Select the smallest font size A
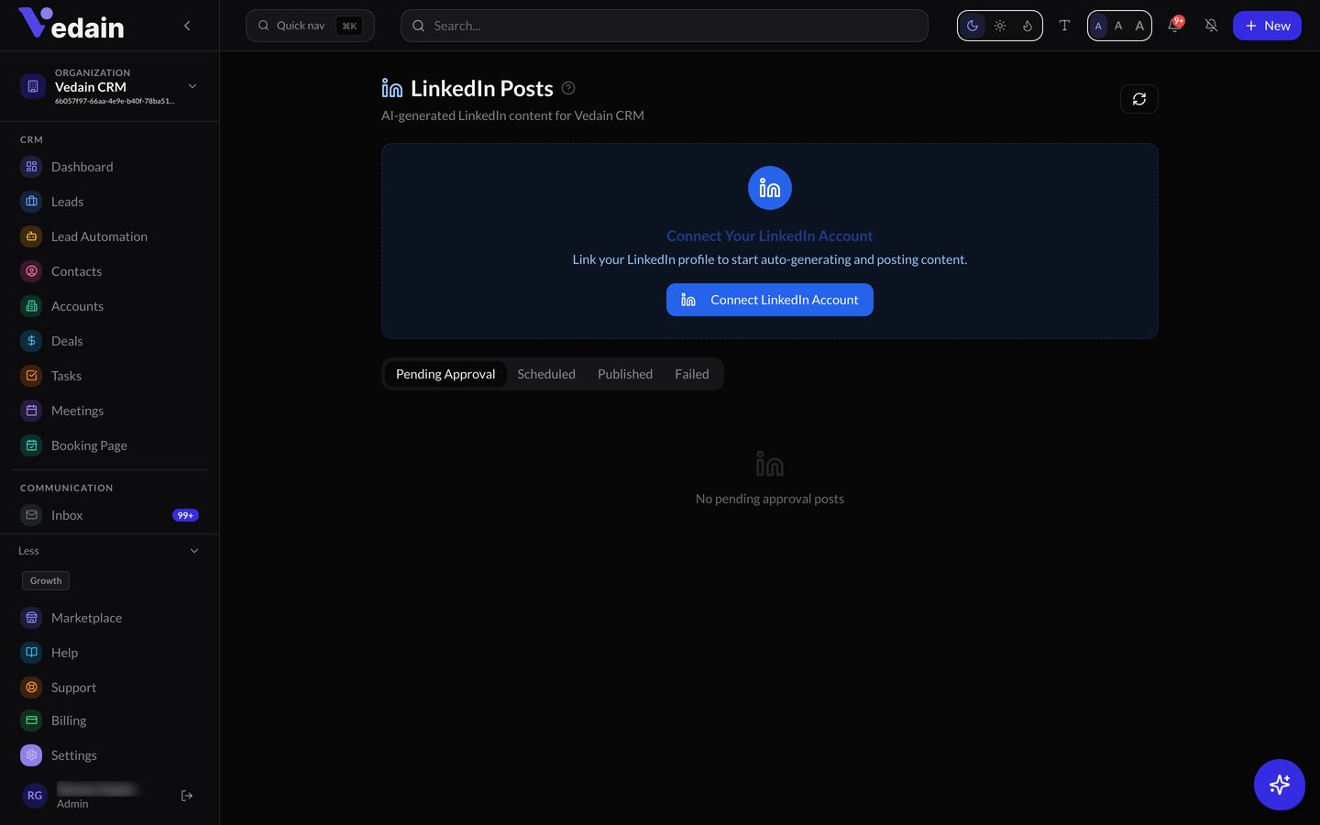 (x=1098, y=26)
